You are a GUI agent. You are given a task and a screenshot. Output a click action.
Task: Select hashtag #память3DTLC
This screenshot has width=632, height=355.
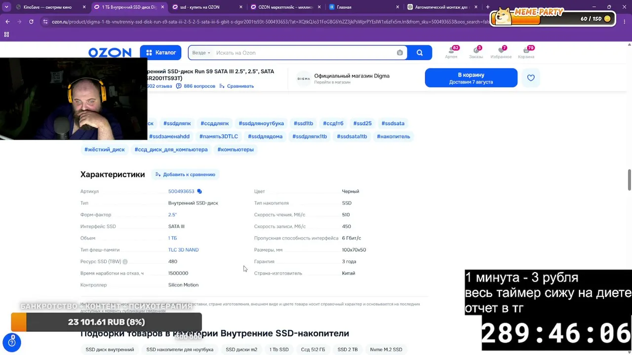tap(219, 137)
